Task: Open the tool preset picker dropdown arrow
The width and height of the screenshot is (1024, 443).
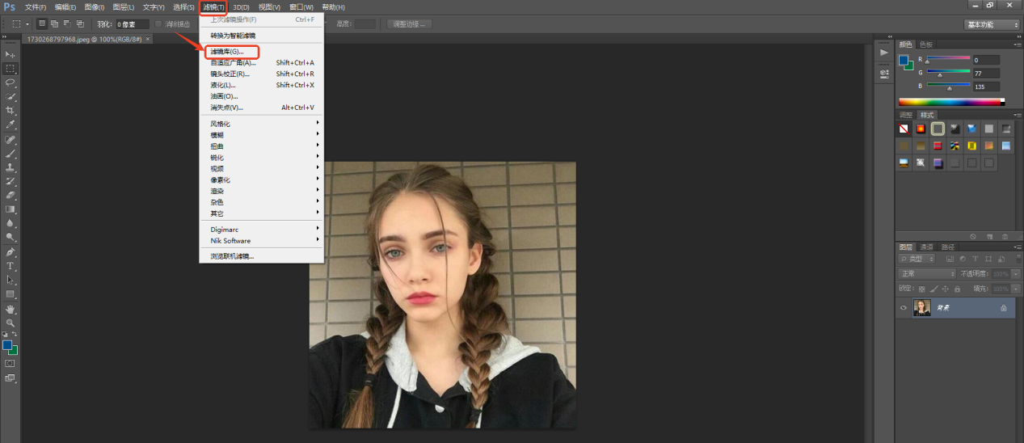Action: 27,24
